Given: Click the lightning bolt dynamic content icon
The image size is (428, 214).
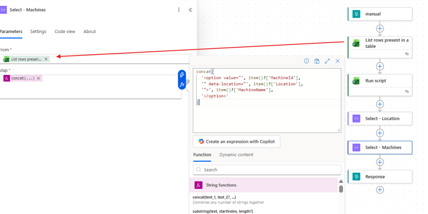Looking at the screenshot, I should click(182, 75).
